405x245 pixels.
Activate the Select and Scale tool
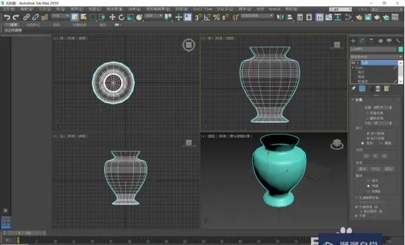pos(131,17)
